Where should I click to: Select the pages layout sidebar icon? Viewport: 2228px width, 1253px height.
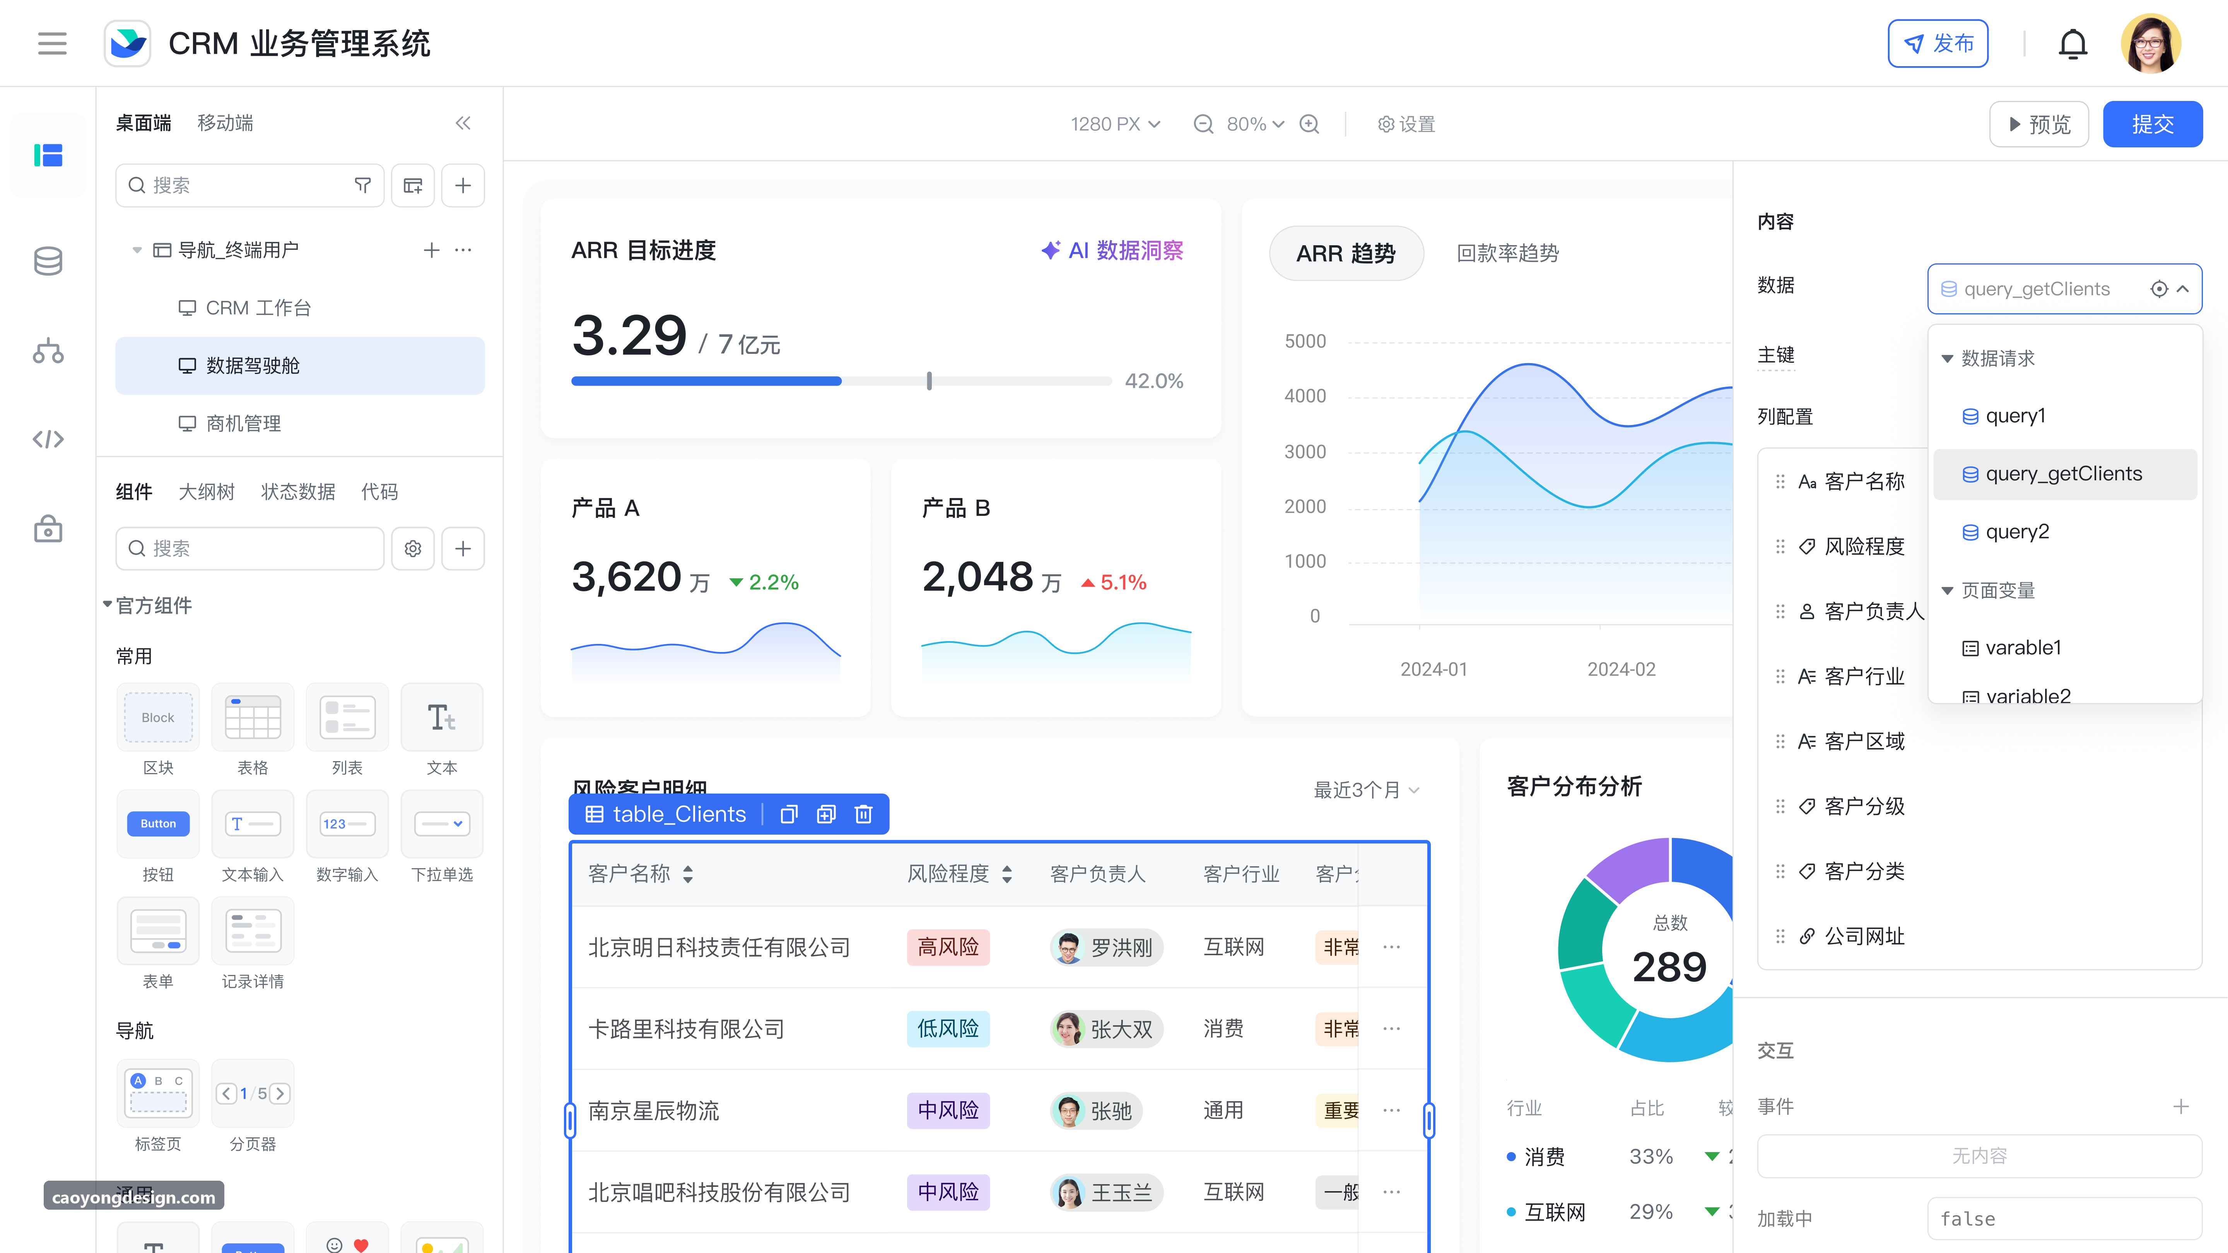click(48, 155)
